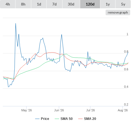Screen dimensions: 131x126
Task: Switch to the 8h time range
Action: click(x=23, y=4)
